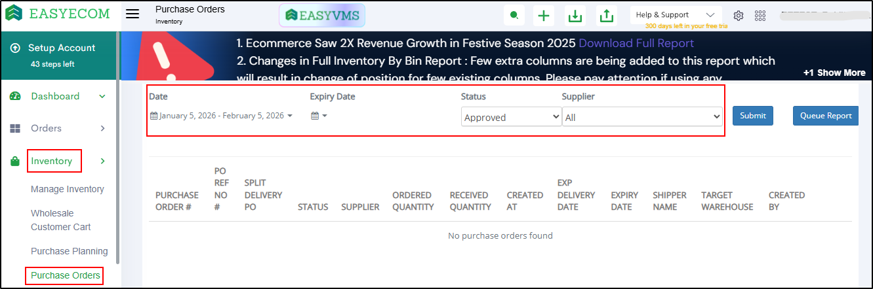The height and width of the screenshot is (289, 873).
Task: Expand the Orders sidebar menu
Action: [x=58, y=128]
